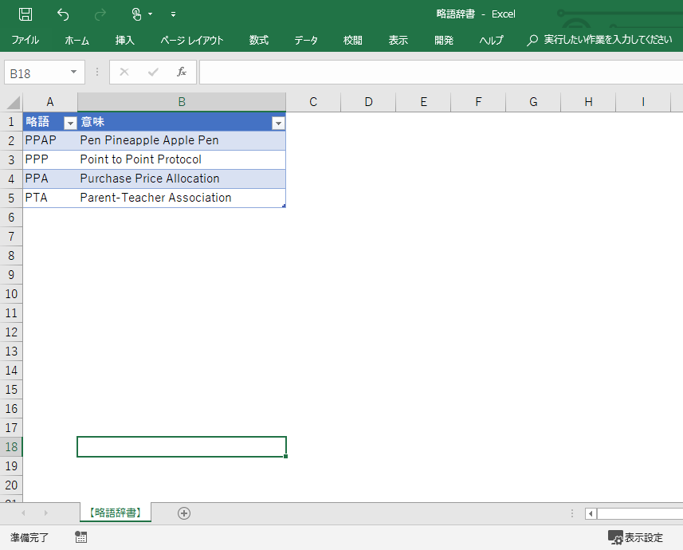Toggle touch/mouse mode icon

[136, 14]
